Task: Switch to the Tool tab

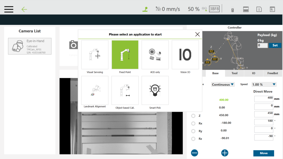Action: tap(234, 73)
